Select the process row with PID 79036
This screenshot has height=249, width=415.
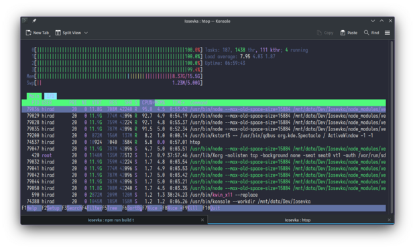click(x=204, y=109)
